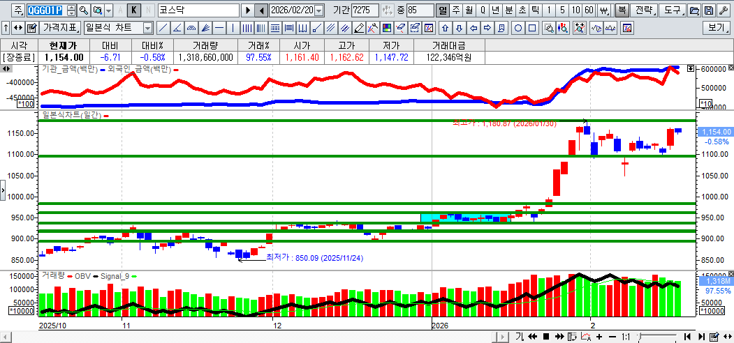This screenshot has width=734, height=343.
Task: Select the horizontal line drawing tool
Action: pyautogui.click(x=219, y=28)
